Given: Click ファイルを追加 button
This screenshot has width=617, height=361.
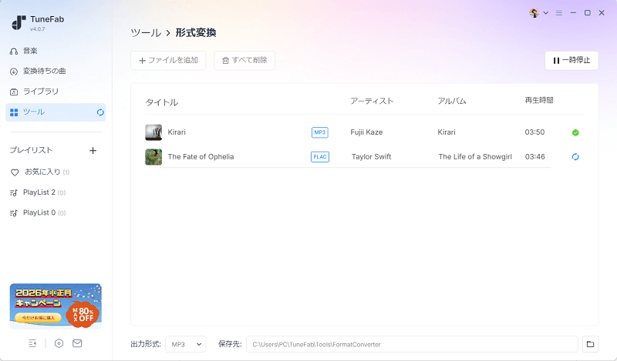Looking at the screenshot, I should point(168,61).
